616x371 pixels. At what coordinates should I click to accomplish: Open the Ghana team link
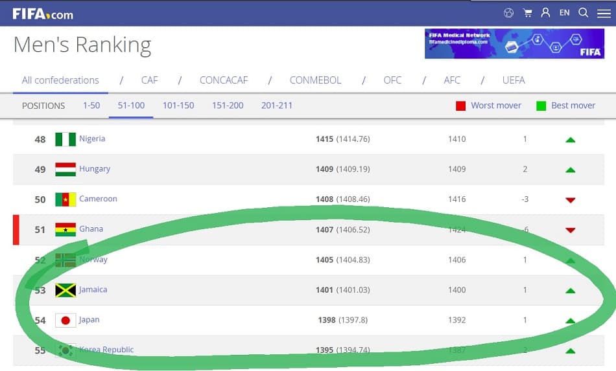(x=91, y=229)
